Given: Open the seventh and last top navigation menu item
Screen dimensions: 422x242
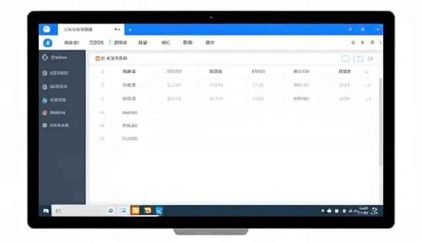Looking at the screenshot, I should pos(210,43).
